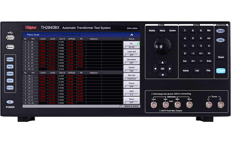Open the Cal key function
Image resolution: width=231 pixels, height=143 pixels.
point(197,70)
